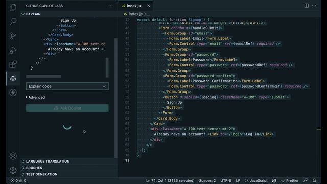Click 'passwordConfirmRef' in the editor
The image size is (327, 184).
pyautogui.click(x=261, y=86)
